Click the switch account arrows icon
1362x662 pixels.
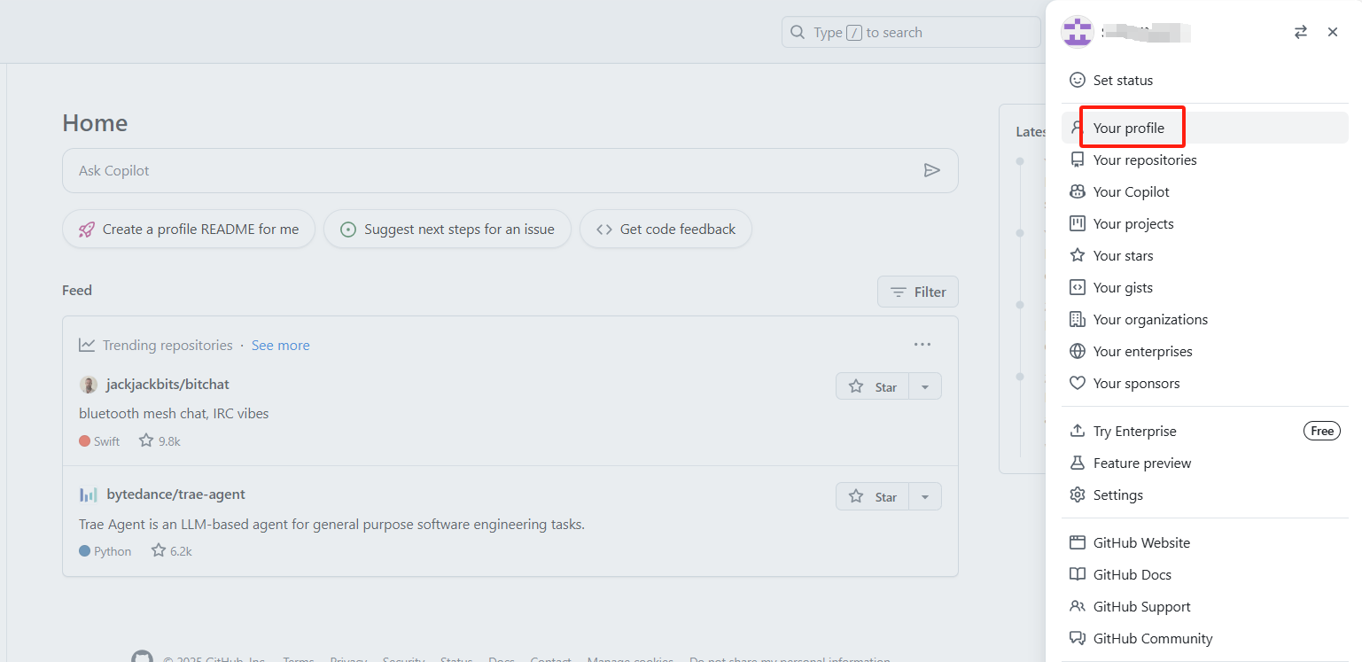[1301, 32]
